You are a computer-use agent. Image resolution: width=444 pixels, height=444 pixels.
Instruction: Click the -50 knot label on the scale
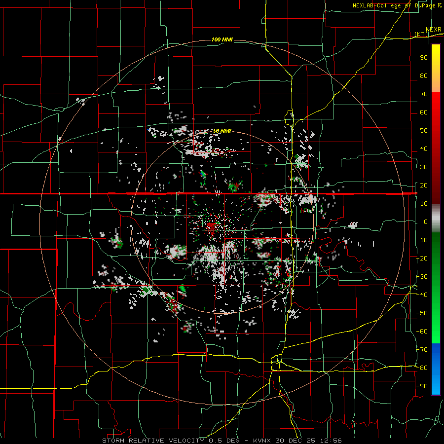[422, 313]
